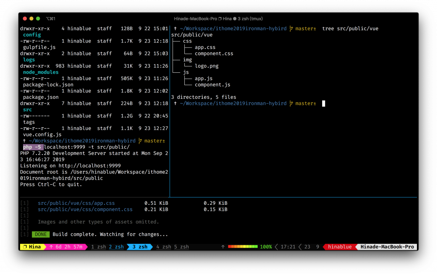Click the hinablue user segment
Screen dimensions: 437x275
click(339, 247)
